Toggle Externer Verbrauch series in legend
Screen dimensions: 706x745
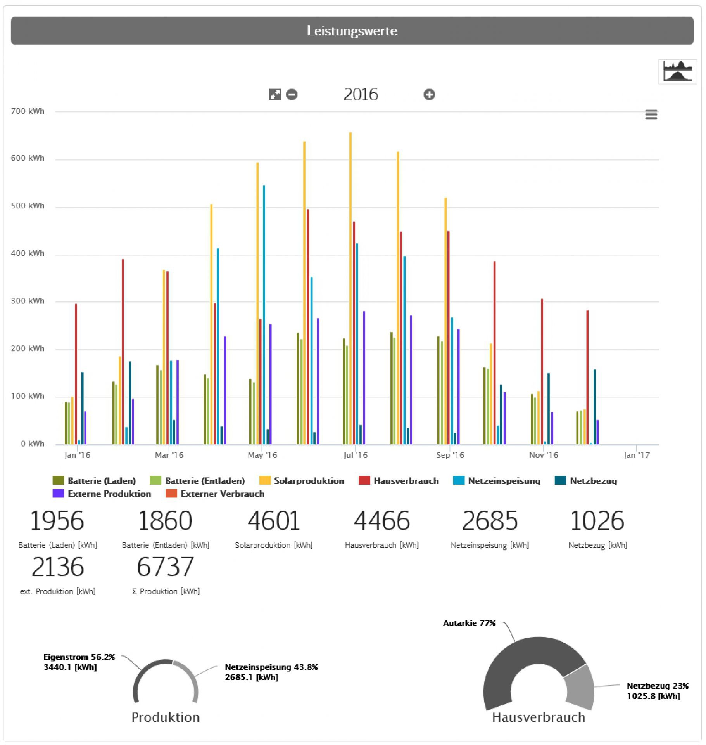(x=215, y=493)
